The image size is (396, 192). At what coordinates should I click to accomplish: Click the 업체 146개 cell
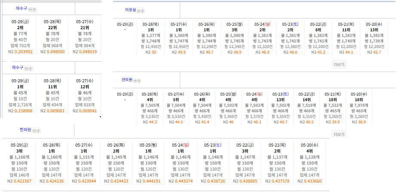(19, 175)
